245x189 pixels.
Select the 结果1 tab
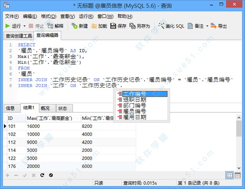[30, 108]
